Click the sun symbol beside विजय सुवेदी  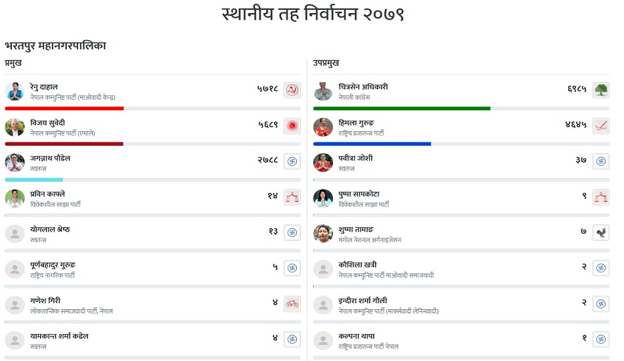(292, 126)
